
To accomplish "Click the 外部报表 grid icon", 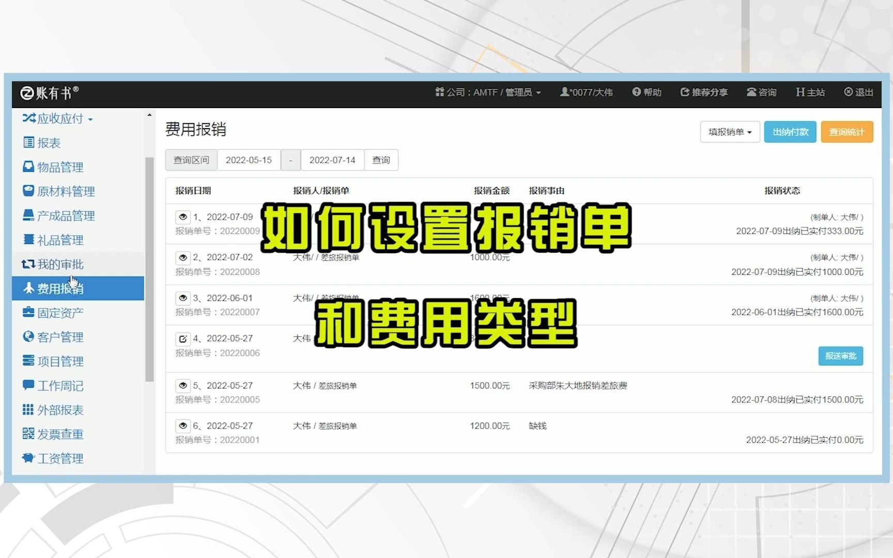I will 28,409.
